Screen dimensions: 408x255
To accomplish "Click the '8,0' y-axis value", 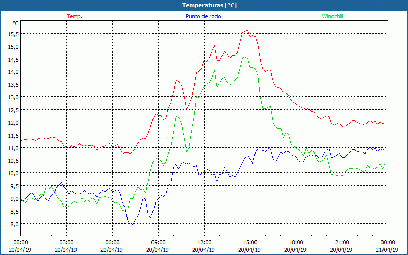I will pos(15,224).
